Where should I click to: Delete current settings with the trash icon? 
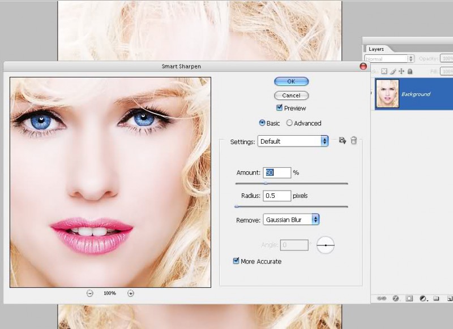pyautogui.click(x=354, y=141)
